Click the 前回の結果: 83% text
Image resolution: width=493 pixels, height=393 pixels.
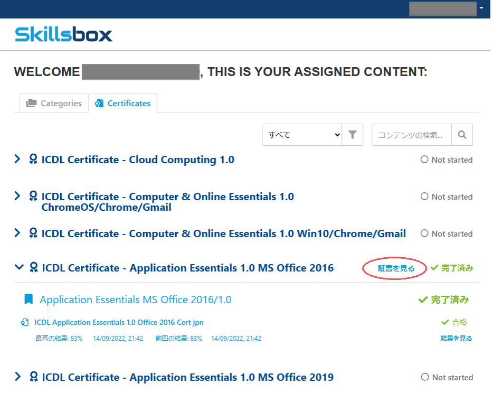(x=178, y=339)
